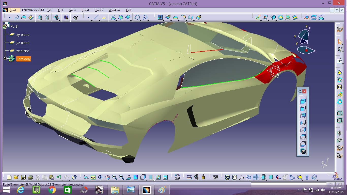This screenshot has width=347, height=195.
Task: Click the Zoom In magnifier
Action: (x=114, y=177)
